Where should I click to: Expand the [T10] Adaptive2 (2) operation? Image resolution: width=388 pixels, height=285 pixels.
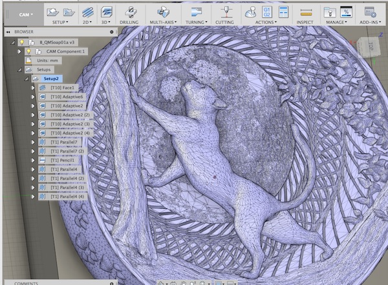[x=33, y=115]
